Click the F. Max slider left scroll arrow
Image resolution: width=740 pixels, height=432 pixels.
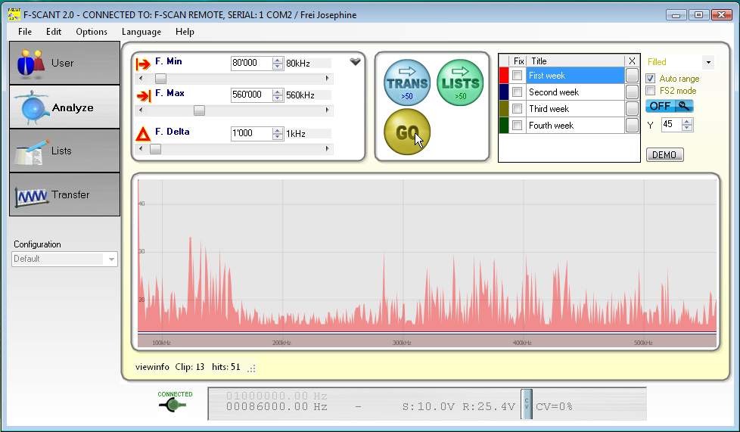(x=141, y=110)
